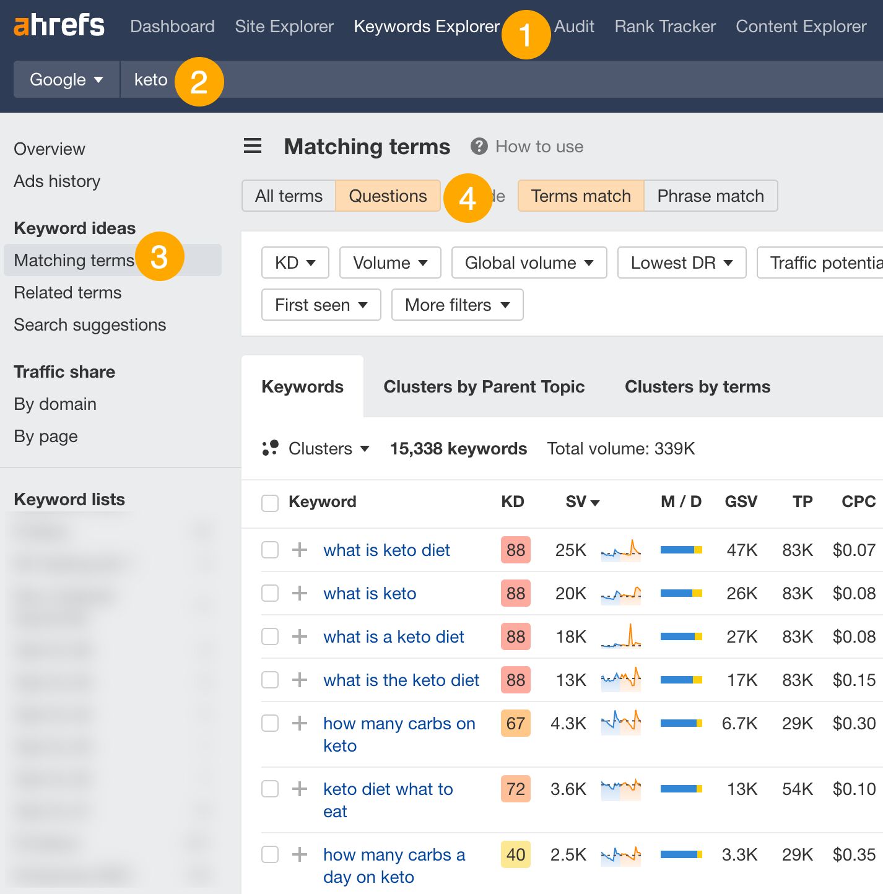Open the First seen filter dropdown
This screenshot has width=883, height=894.
click(320, 305)
